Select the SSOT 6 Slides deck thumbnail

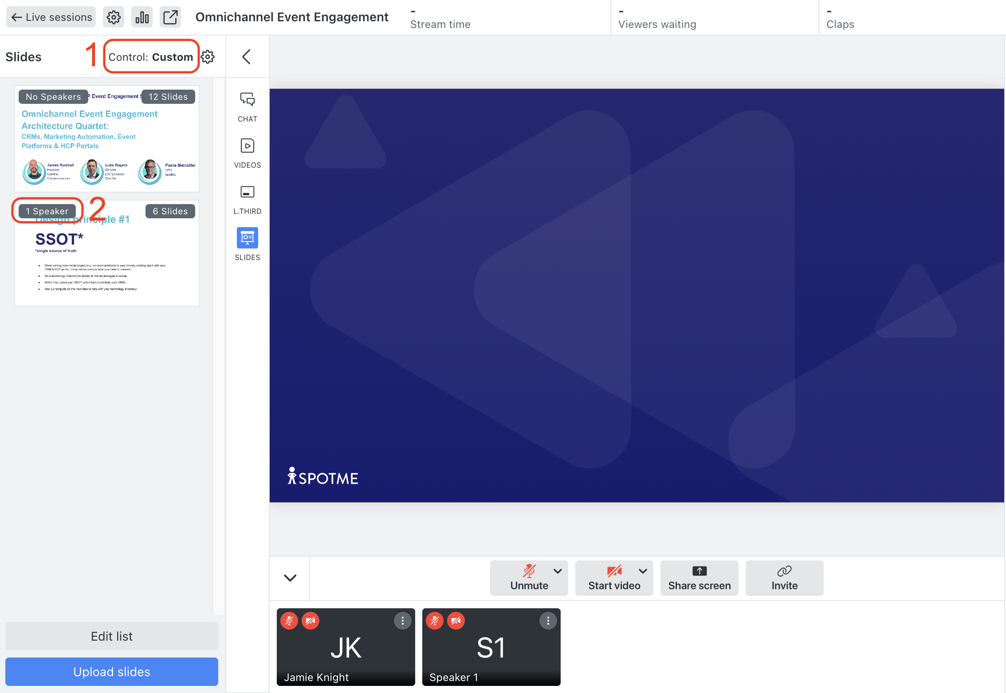(107, 253)
